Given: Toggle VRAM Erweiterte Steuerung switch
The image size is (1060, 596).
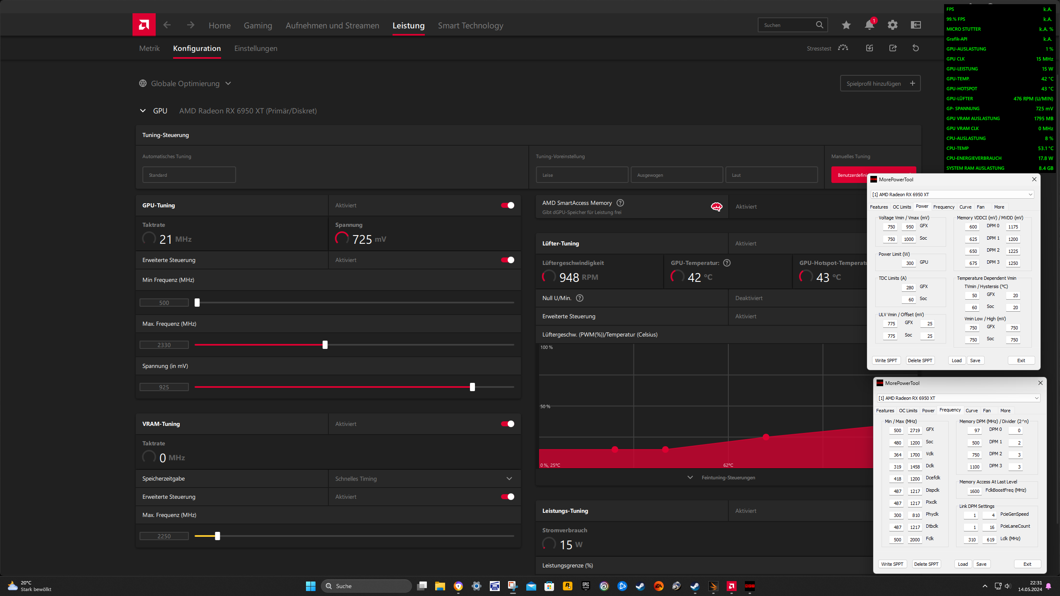Looking at the screenshot, I should pyautogui.click(x=507, y=497).
